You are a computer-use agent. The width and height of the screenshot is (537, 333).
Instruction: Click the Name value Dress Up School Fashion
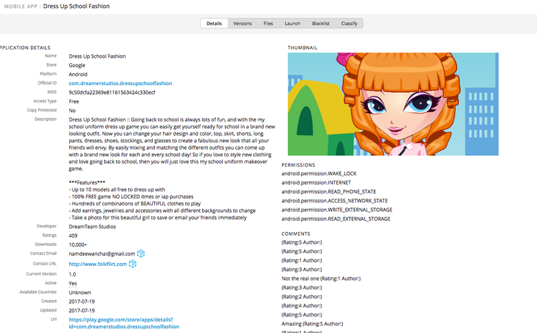pos(97,56)
